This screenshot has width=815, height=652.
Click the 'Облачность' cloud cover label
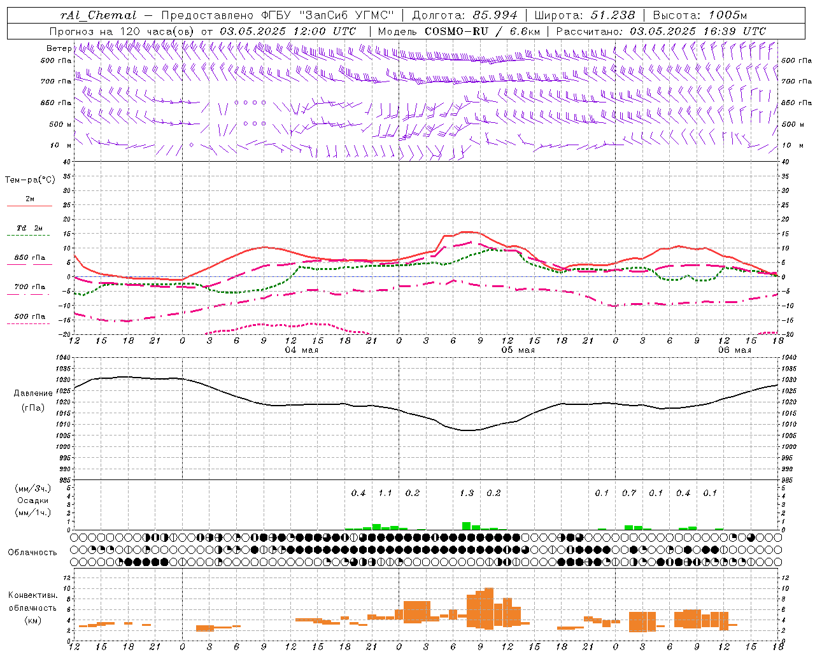(x=32, y=553)
